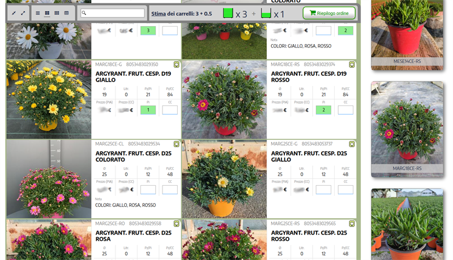Edit CC quantity for D19 ROSSO
453x260 pixels.
click(x=345, y=110)
